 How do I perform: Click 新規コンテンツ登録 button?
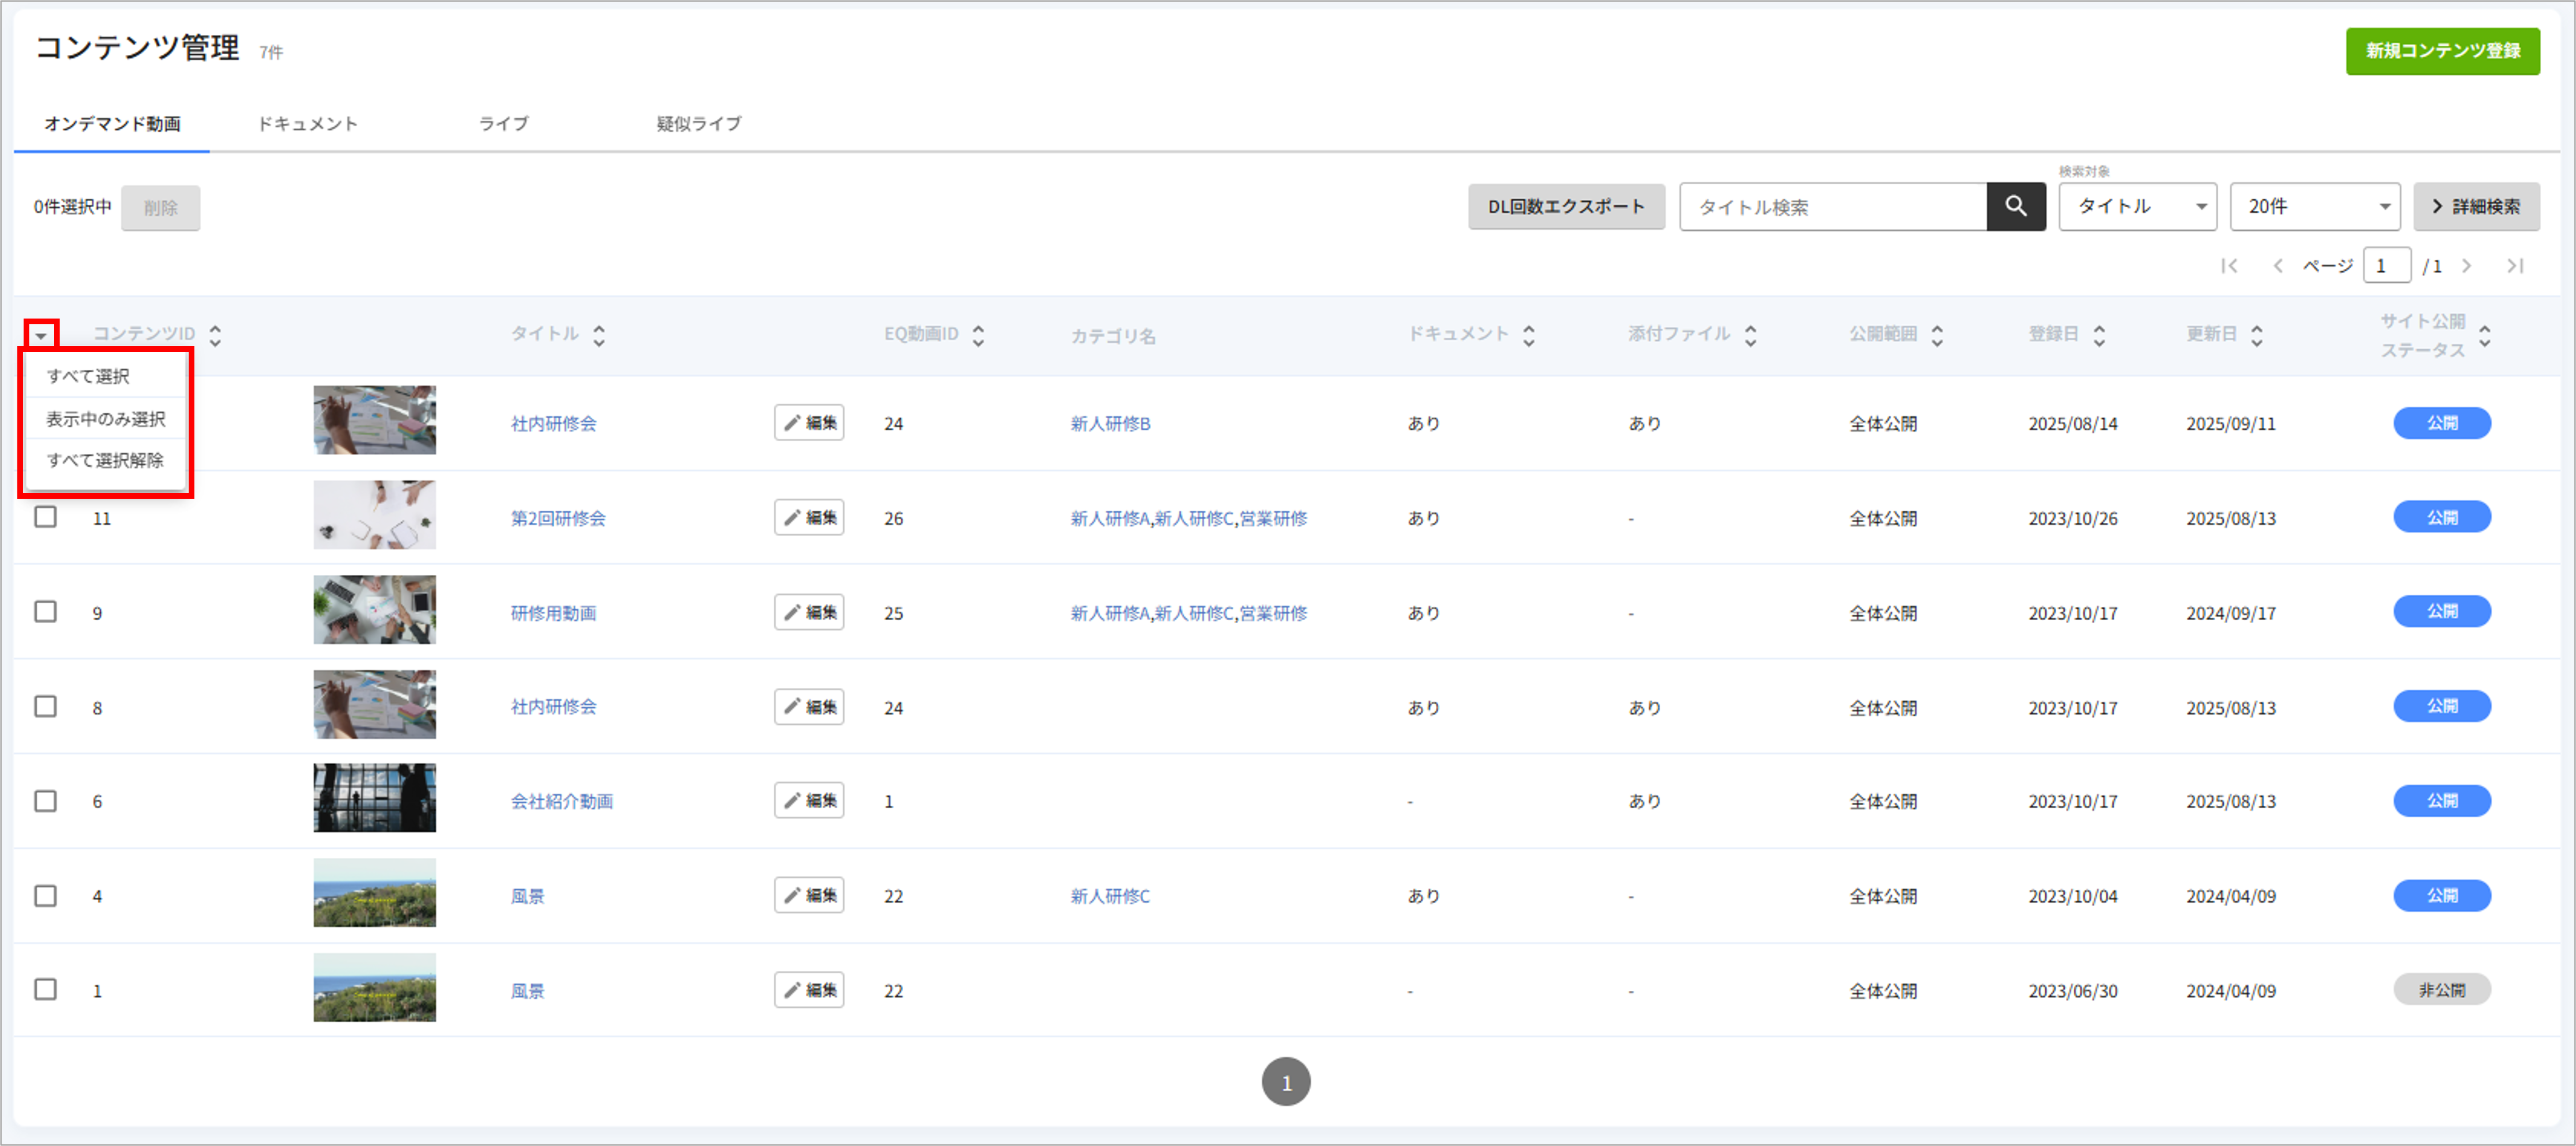point(2443,51)
